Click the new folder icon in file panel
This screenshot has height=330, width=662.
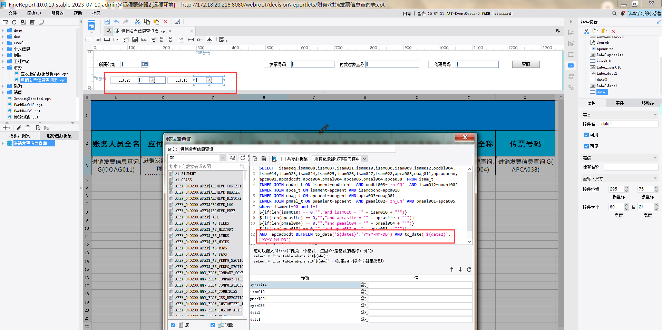(x=5, y=22)
